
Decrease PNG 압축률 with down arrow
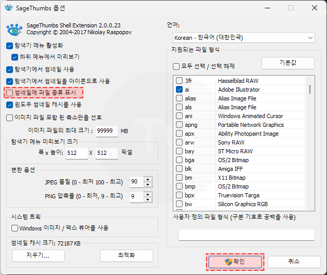pos(148,199)
